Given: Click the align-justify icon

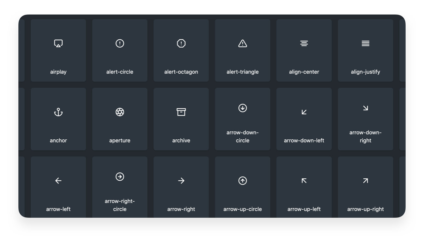Looking at the screenshot, I should tap(365, 43).
